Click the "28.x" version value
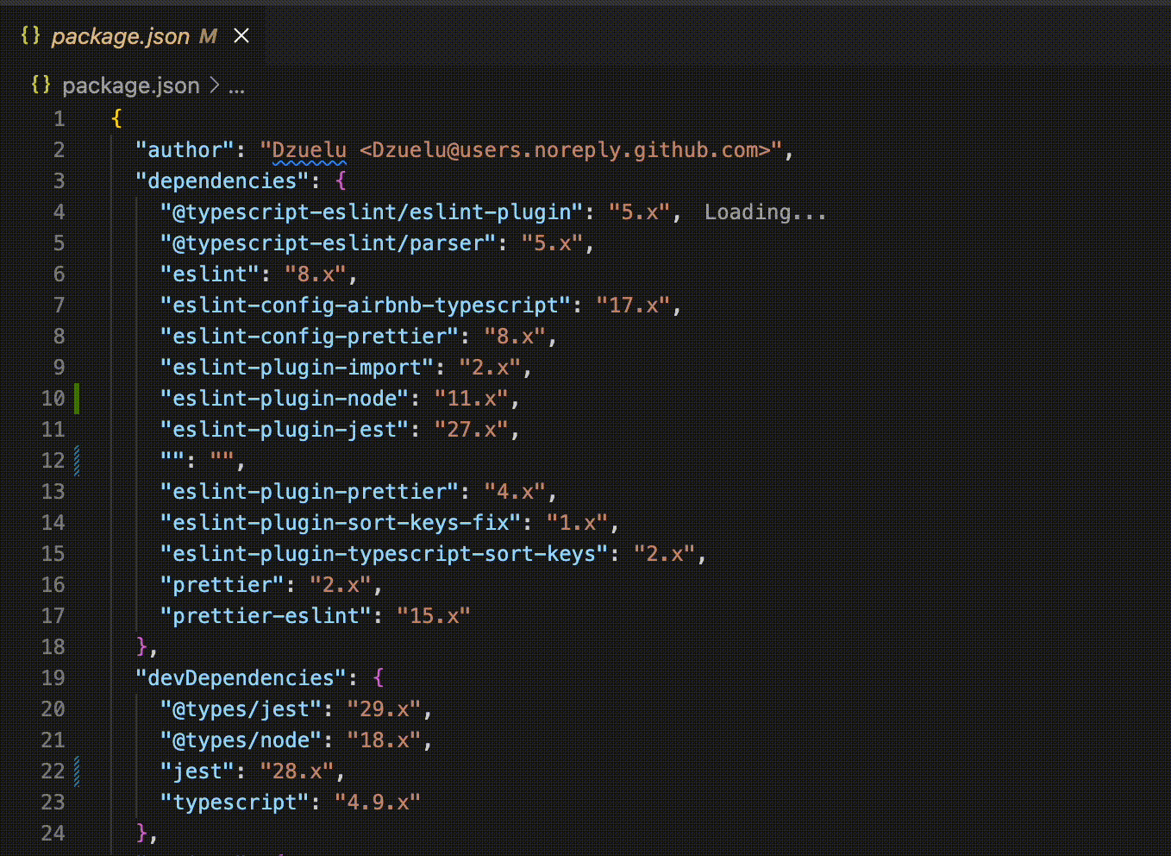The width and height of the screenshot is (1171, 856). point(297,771)
